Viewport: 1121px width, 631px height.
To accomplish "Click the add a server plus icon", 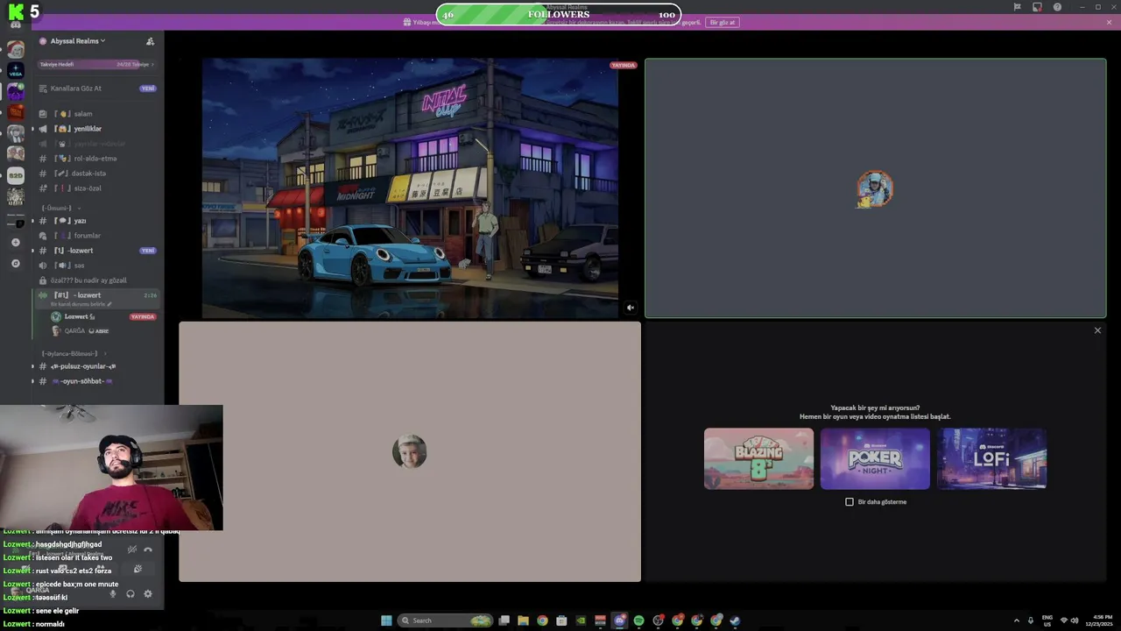I will click(16, 242).
